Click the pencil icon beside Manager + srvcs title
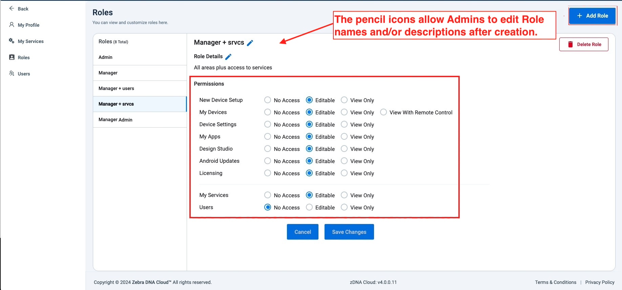 point(250,43)
